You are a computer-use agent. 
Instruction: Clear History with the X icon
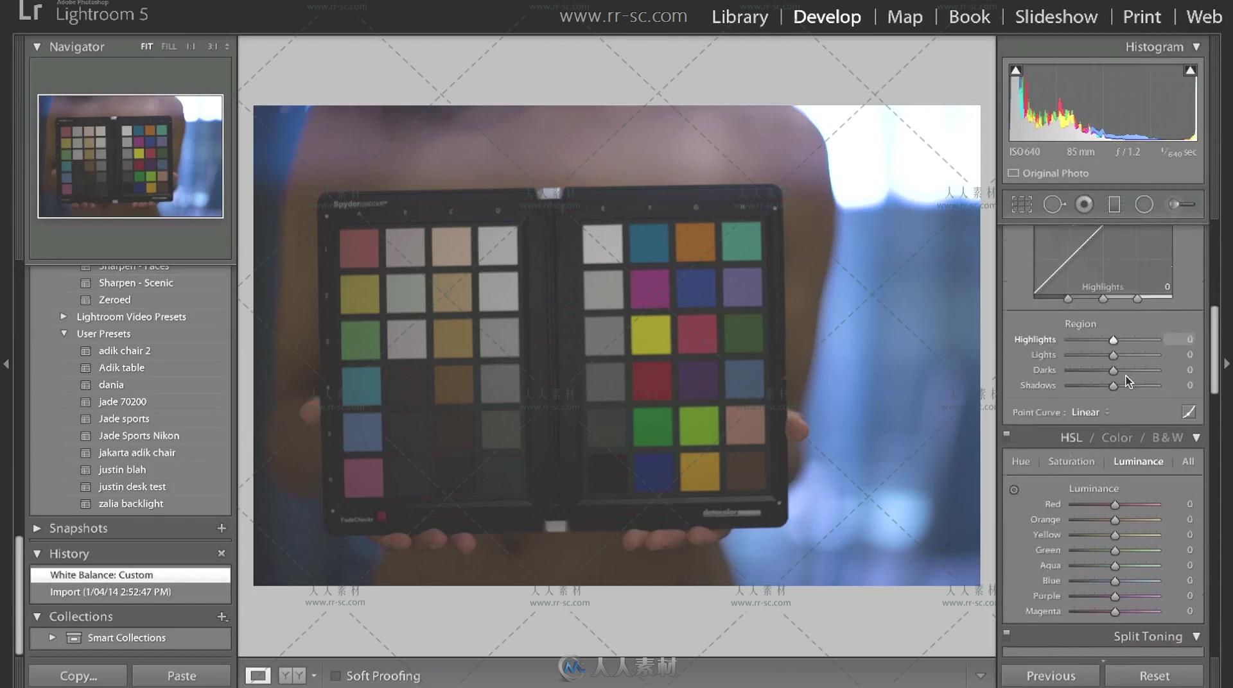pyautogui.click(x=222, y=553)
